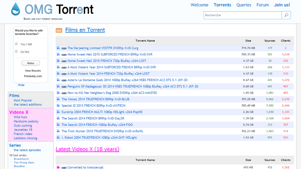Viewport: 301px width, 169px height.
Task: Hide the poll widget
Action: pyautogui.click(x=21, y=85)
